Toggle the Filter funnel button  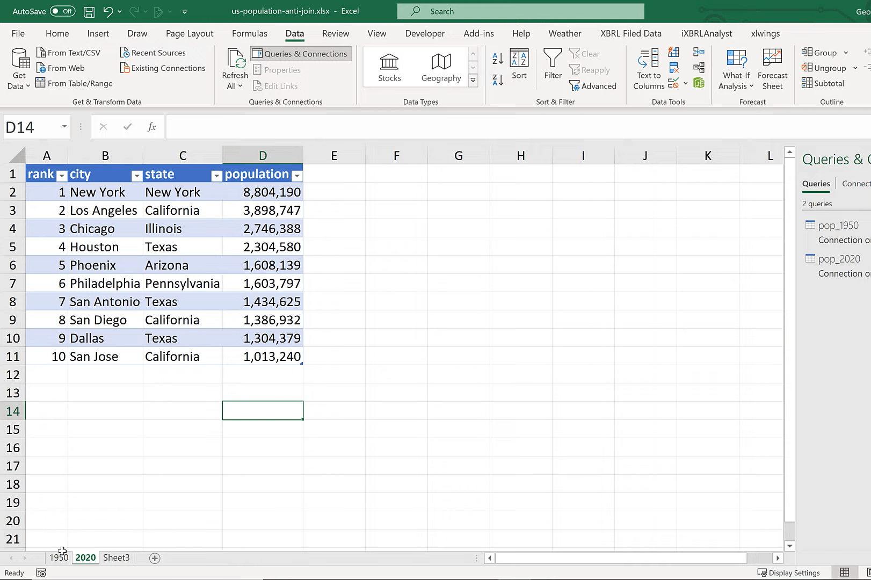click(553, 64)
